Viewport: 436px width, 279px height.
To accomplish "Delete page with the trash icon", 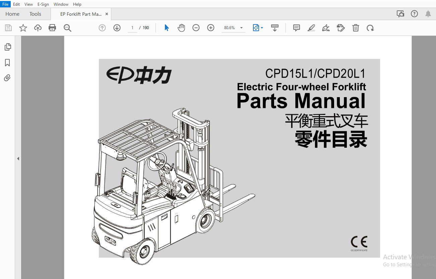I will [356, 28].
